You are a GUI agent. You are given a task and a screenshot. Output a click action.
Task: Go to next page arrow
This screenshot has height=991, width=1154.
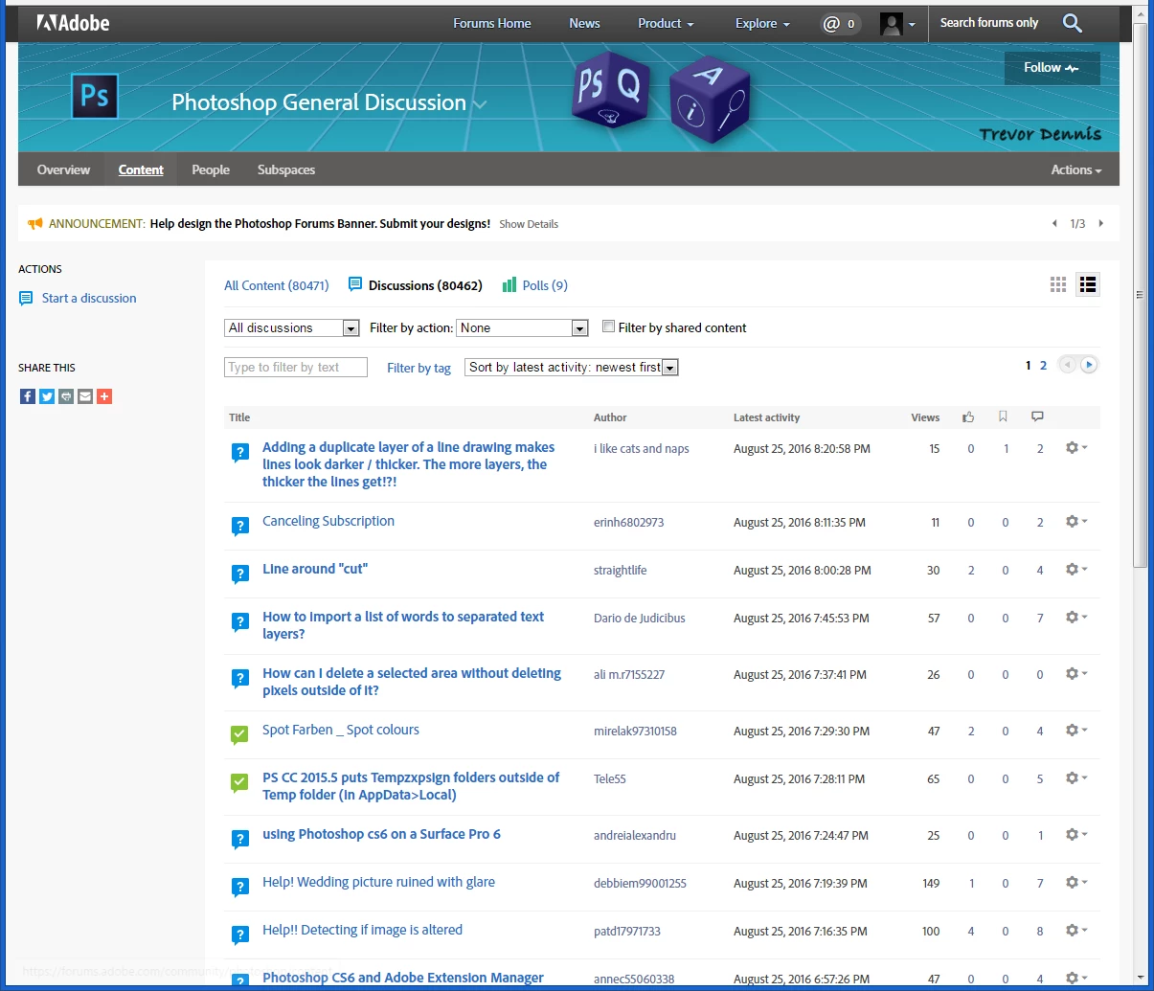(x=1089, y=365)
